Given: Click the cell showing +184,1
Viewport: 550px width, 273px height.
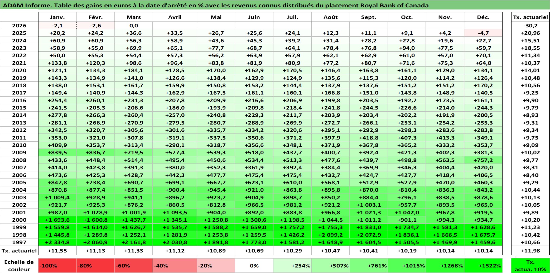Looking at the screenshot, I should (x=134, y=71).
